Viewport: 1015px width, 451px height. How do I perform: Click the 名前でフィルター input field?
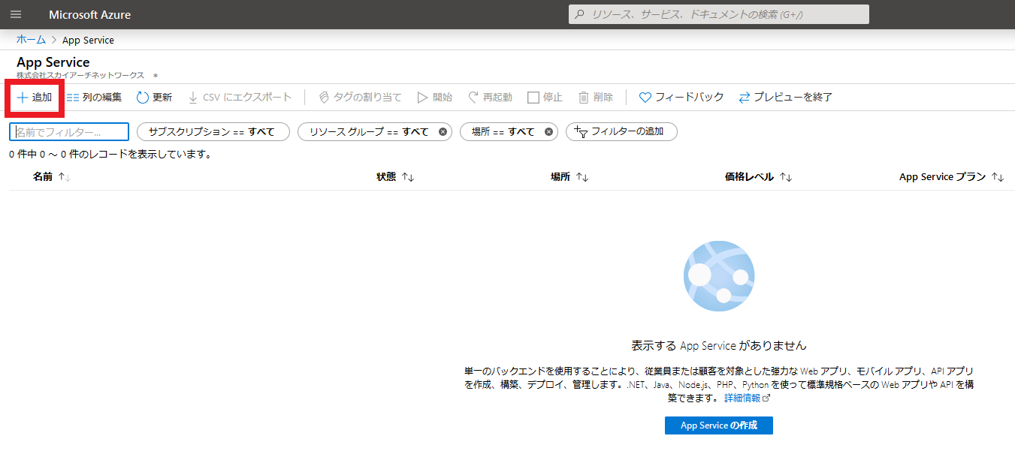pyautogui.click(x=69, y=132)
